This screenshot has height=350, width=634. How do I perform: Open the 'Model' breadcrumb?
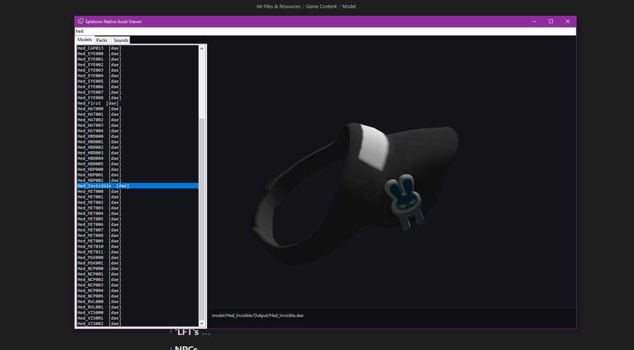(x=349, y=6)
